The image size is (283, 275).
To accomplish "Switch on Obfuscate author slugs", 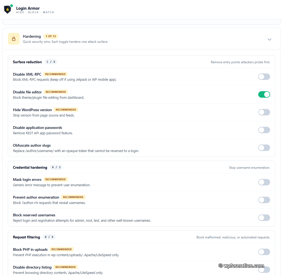I will point(264,148).
